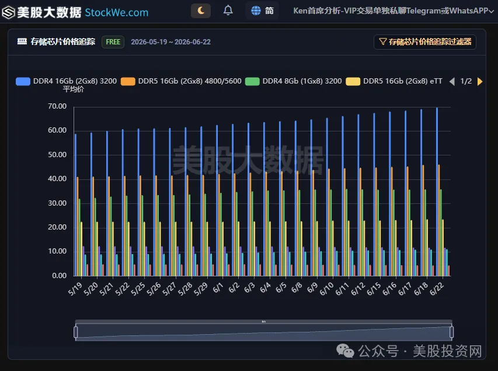498x371 pixels.
Task: Click the 6/22 x-axis date label
Action: pyautogui.click(x=436, y=289)
